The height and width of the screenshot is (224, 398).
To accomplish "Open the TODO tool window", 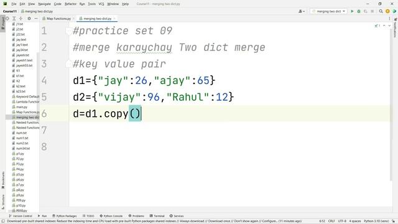I will [x=88, y=216].
